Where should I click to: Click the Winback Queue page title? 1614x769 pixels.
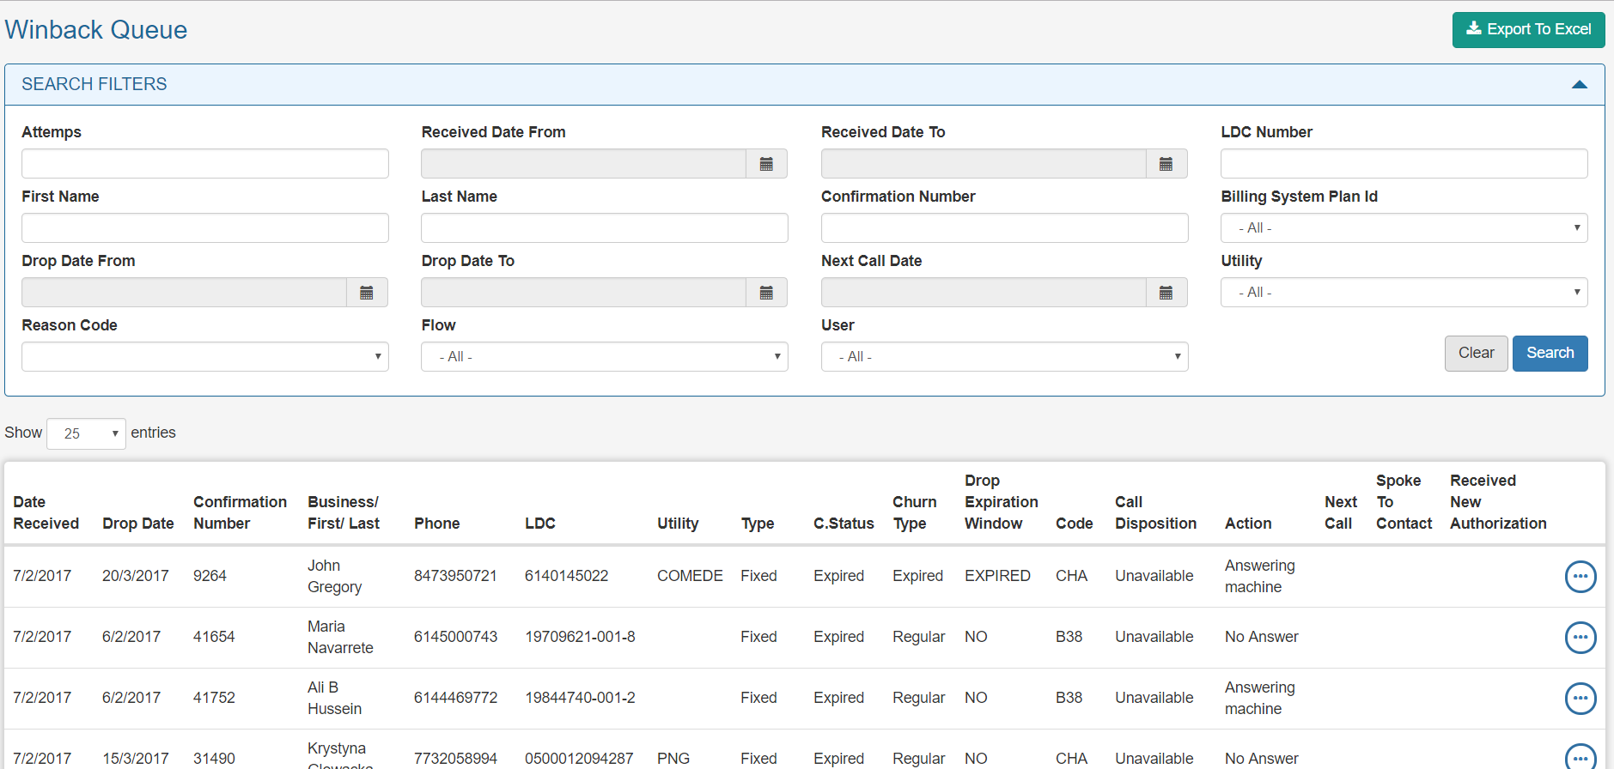point(96,30)
